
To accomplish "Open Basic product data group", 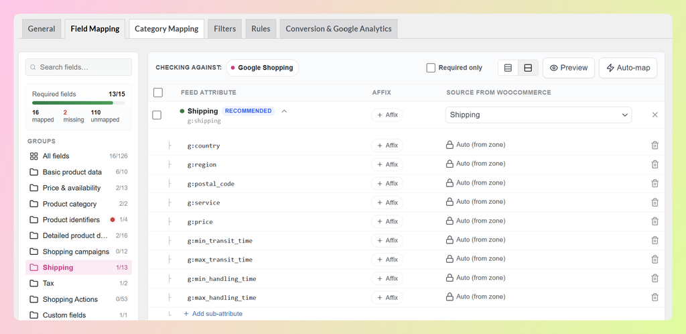I will click(78, 172).
